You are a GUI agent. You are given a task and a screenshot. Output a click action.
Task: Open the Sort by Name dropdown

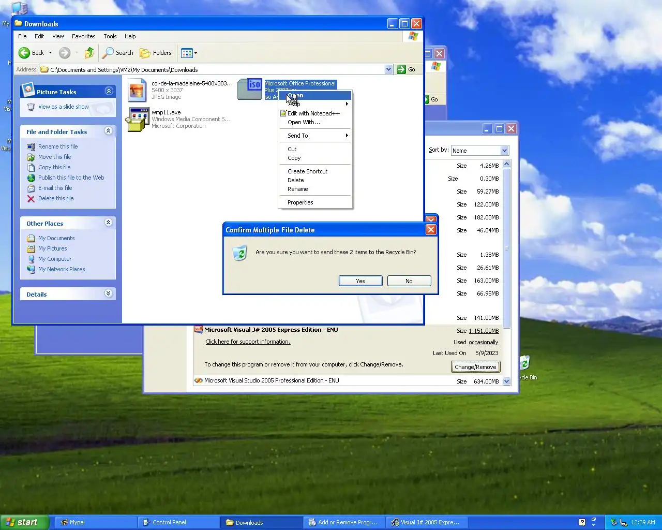pyautogui.click(x=504, y=151)
